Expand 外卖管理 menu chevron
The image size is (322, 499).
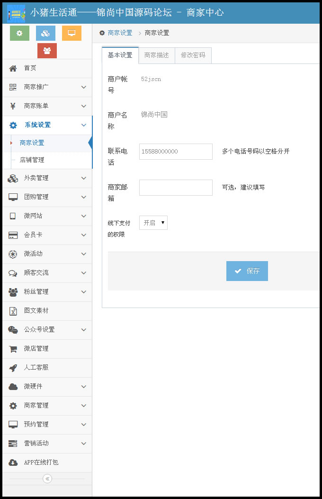tap(84, 178)
